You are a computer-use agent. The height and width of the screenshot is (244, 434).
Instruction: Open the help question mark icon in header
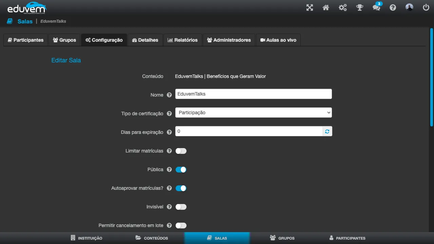tap(393, 7)
